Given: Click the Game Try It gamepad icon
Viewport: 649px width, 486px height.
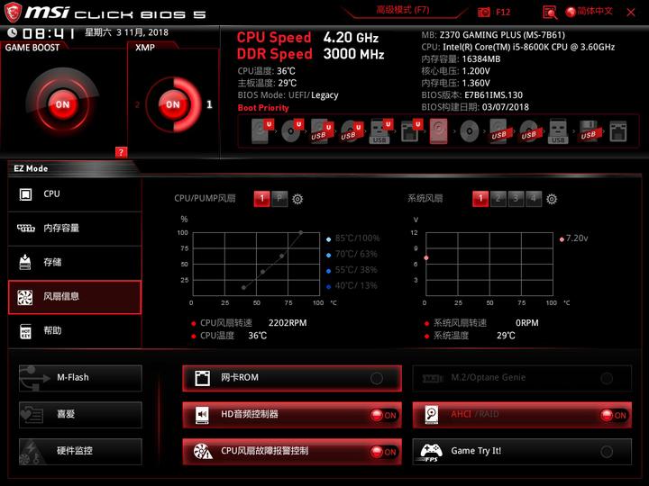Looking at the screenshot, I should (x=431, y=452).
